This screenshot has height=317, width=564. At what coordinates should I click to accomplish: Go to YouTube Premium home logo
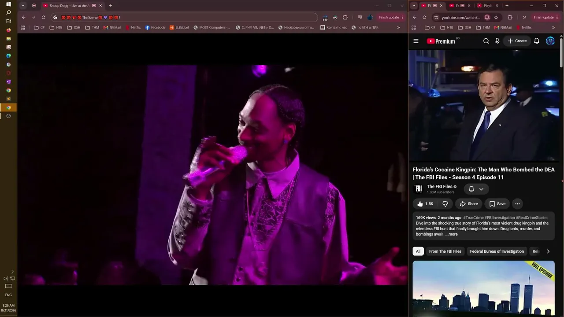pos(441,41)
